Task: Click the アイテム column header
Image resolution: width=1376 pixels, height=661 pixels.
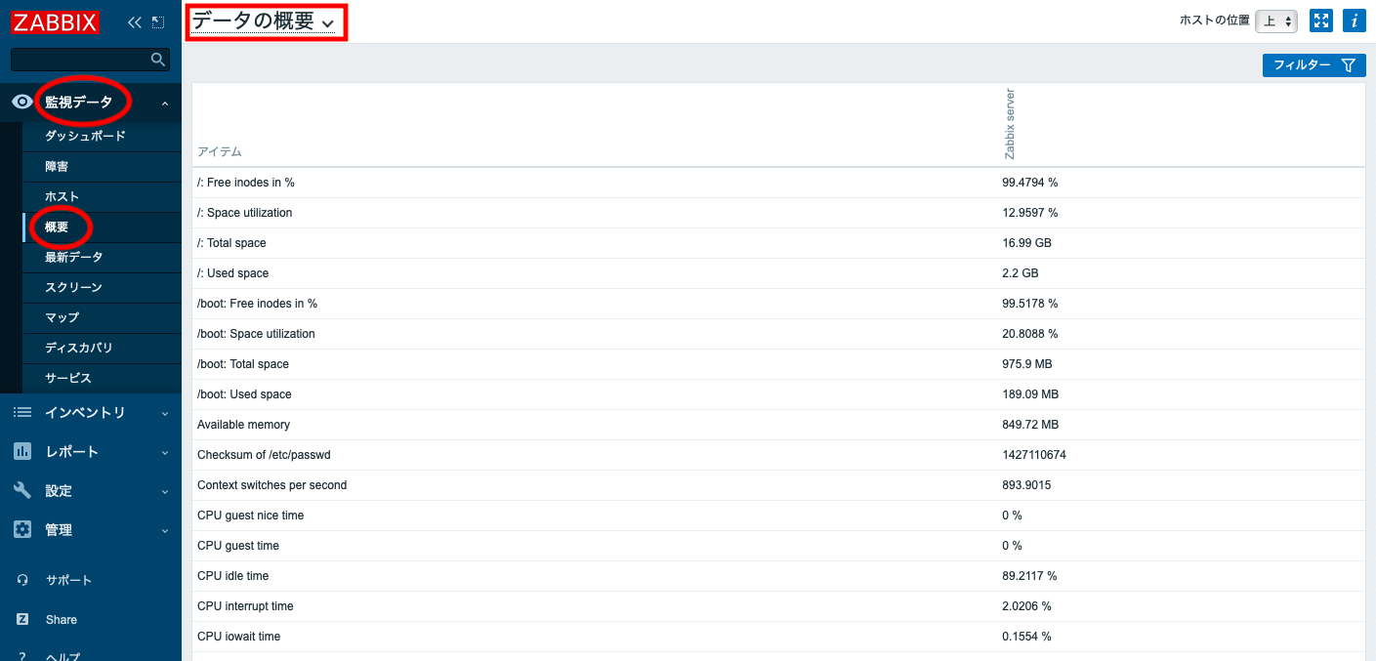Action: (x=220, y=151)
